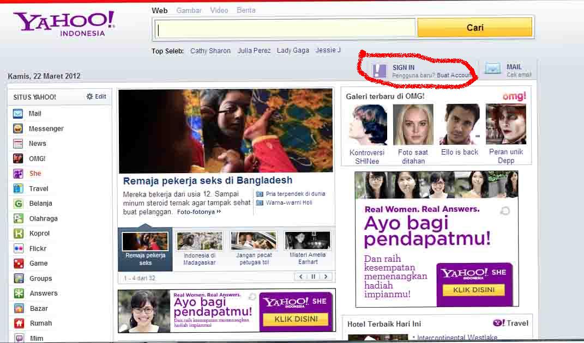Click the Cari search button
The height and width of the screenshot is (343, 584).
pyautogui.click(x=475, y=28)
